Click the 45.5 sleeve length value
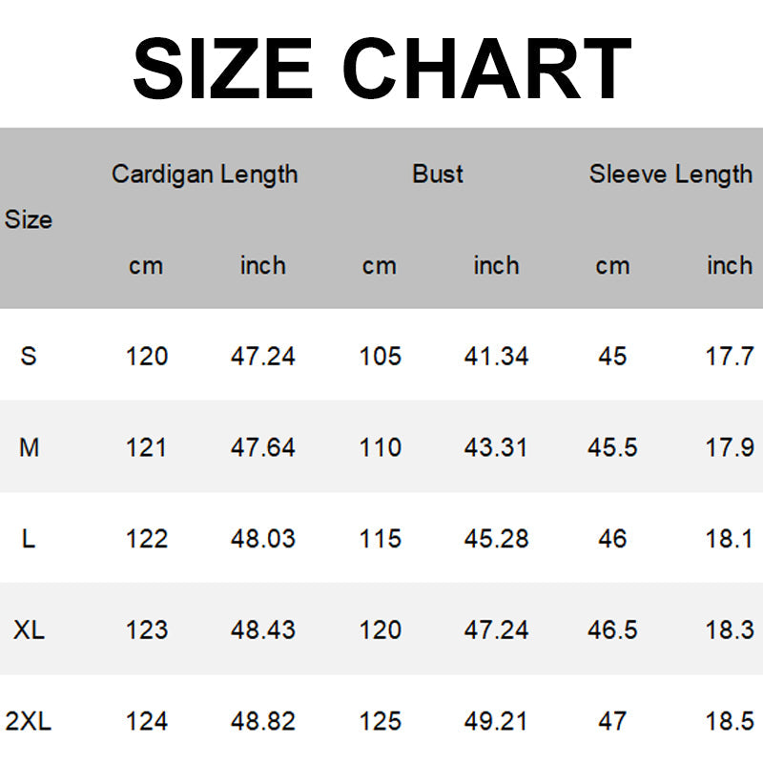 (x=612, y=447)
